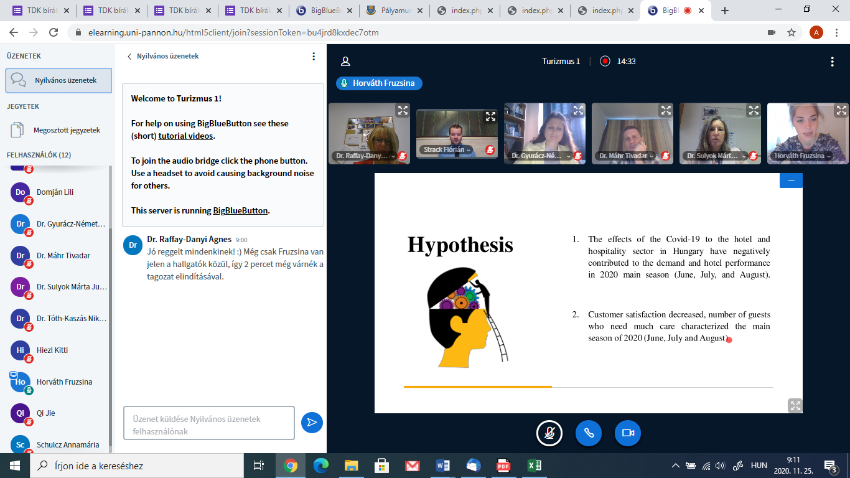Unmute the microphone button
The height and width of the screenshot is (478, 850).
pyautogui.click(x=549, y=433)
